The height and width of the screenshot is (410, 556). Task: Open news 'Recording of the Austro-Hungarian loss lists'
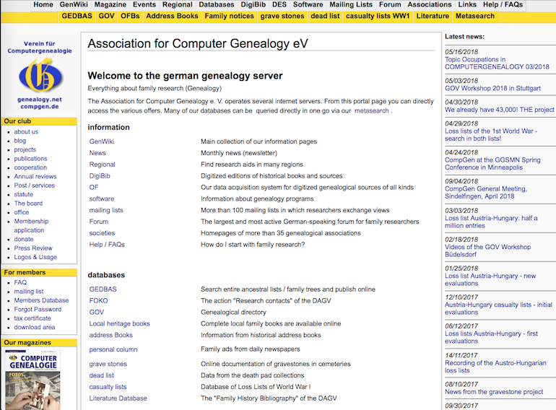coord(495,367)
